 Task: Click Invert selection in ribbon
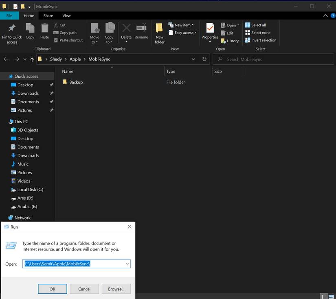(x=261, y=40)
